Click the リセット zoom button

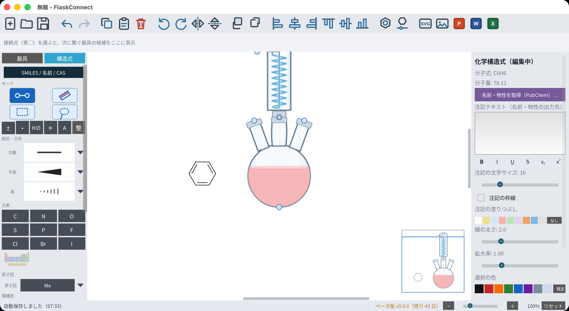553,306
